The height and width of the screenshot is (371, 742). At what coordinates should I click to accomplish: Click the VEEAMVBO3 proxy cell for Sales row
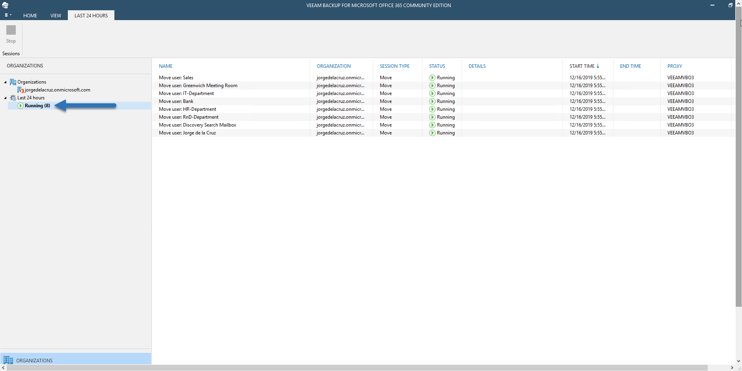(680, 78)
